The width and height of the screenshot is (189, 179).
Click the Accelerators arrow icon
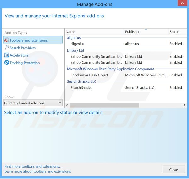[x=7, y=55]
